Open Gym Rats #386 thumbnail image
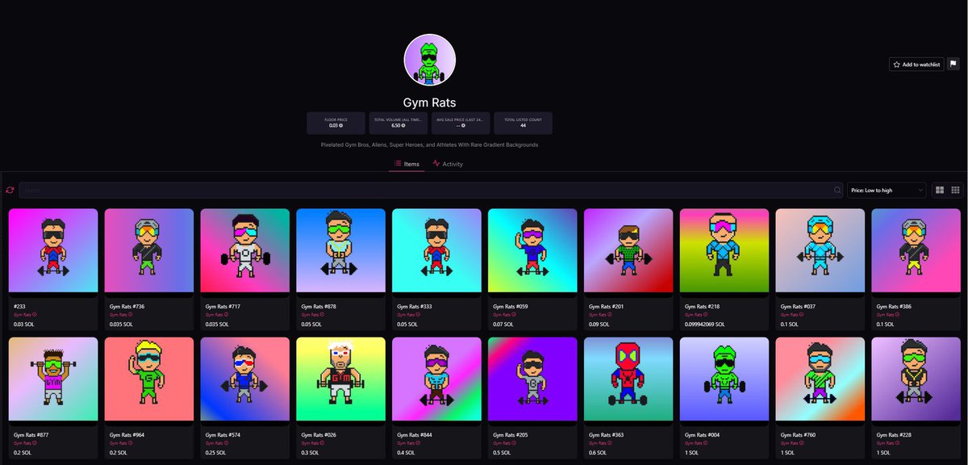The height and width of the screenshot is (465, 968). [x=917, y=250]
